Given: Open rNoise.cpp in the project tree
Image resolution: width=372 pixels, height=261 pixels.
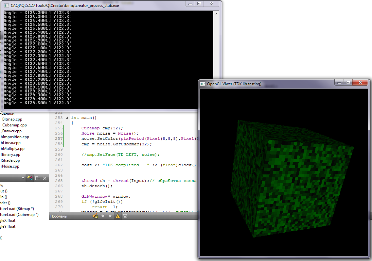Looking at the screenshot, I should tap(10, 166).
